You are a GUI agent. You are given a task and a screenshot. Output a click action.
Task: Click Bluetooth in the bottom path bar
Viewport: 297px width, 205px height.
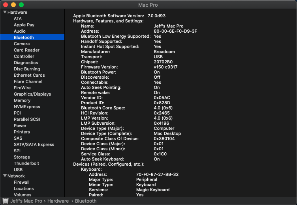click(86, 201)
